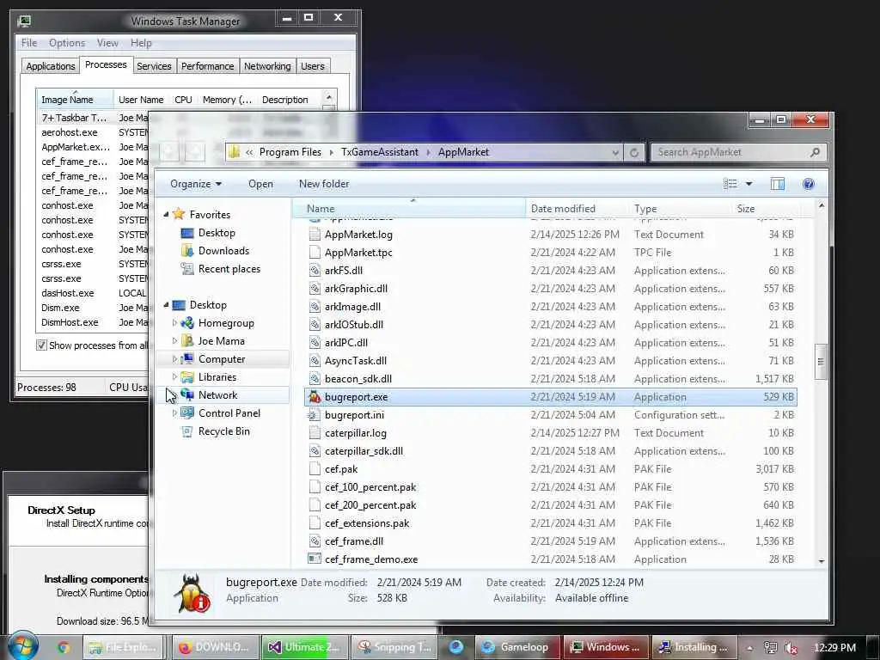
Task: Open Chrome from the taskbar
Action: point(64,648)
